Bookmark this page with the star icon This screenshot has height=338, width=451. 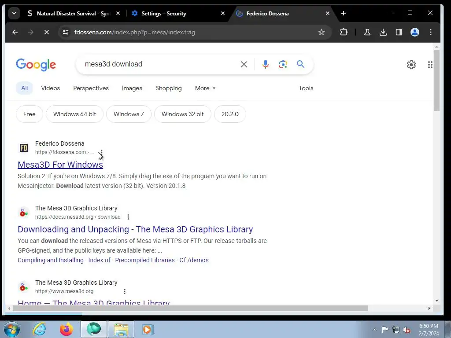tap(321, 32)
